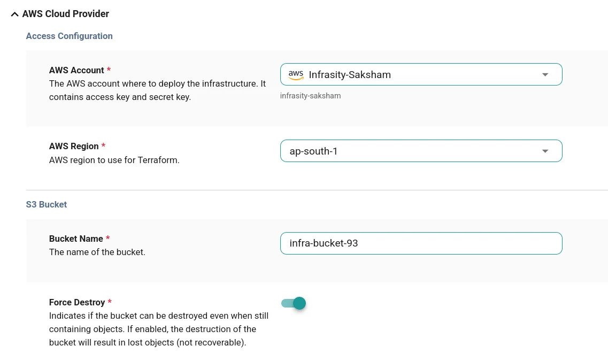Viewport: 608px width, 361px height.
Task: Select the Infrasity-Saksham account text
Action: coord(350,75)
